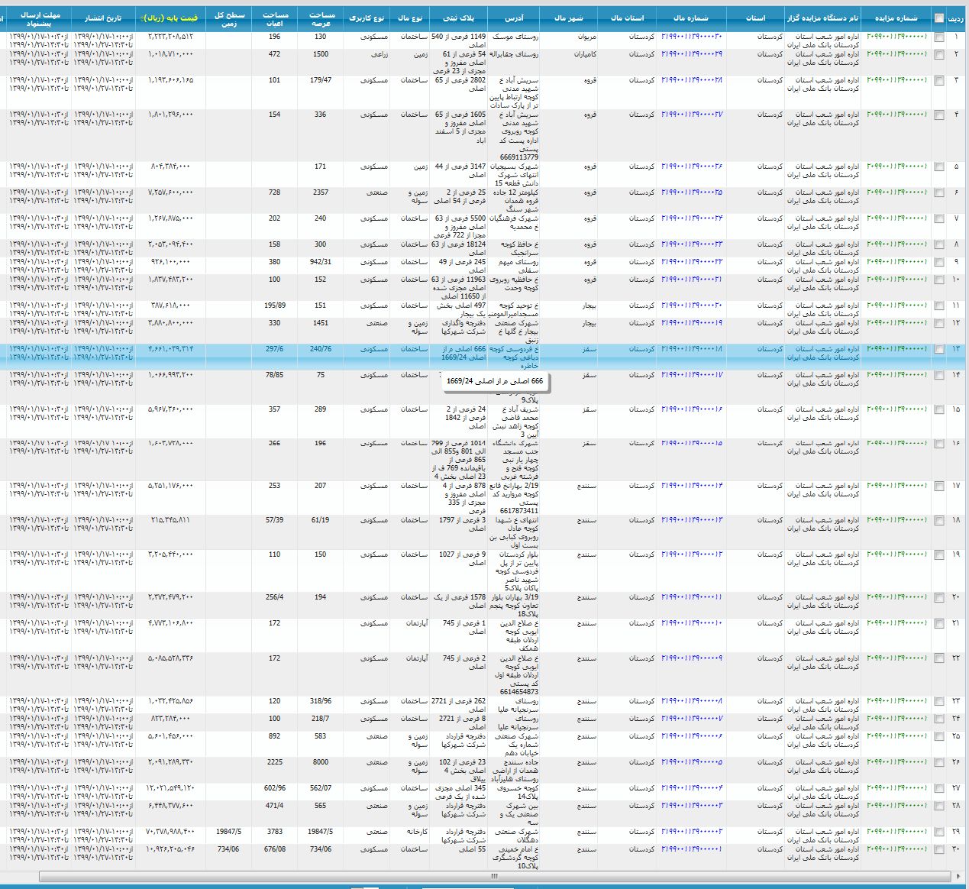969x889 pixels.
Task: Open the blue شماره مال link in row ۱
Action: click(x=691, y=37)
